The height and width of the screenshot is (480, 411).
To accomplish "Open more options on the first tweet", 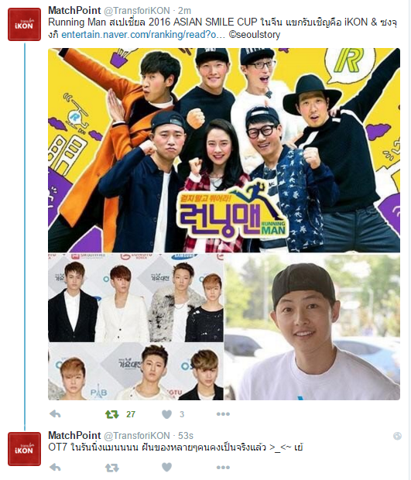I will 223,414.
